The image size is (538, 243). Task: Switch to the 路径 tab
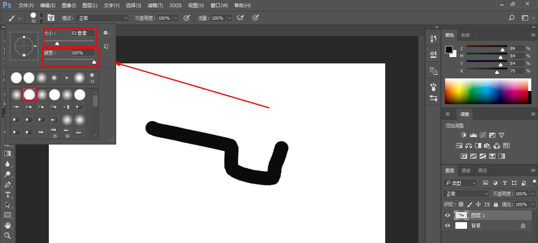(482, 171)
